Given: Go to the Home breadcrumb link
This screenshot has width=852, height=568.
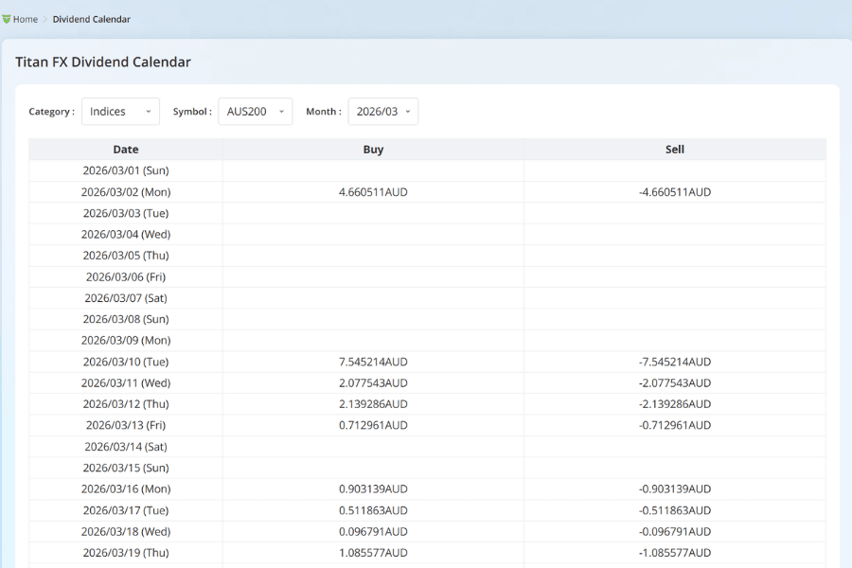Looking at the screenshot, I should coord(26,19).
